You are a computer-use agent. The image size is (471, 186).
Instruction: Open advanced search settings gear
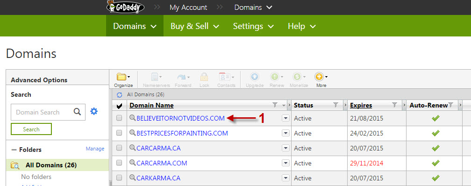(94, 112)
